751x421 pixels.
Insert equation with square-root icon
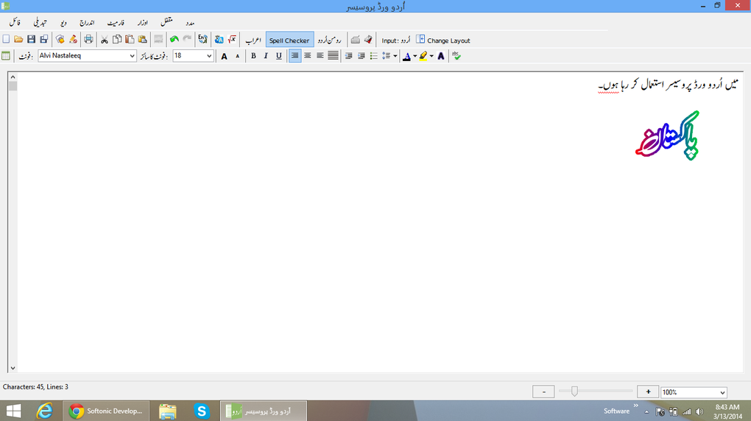(232, 39)
